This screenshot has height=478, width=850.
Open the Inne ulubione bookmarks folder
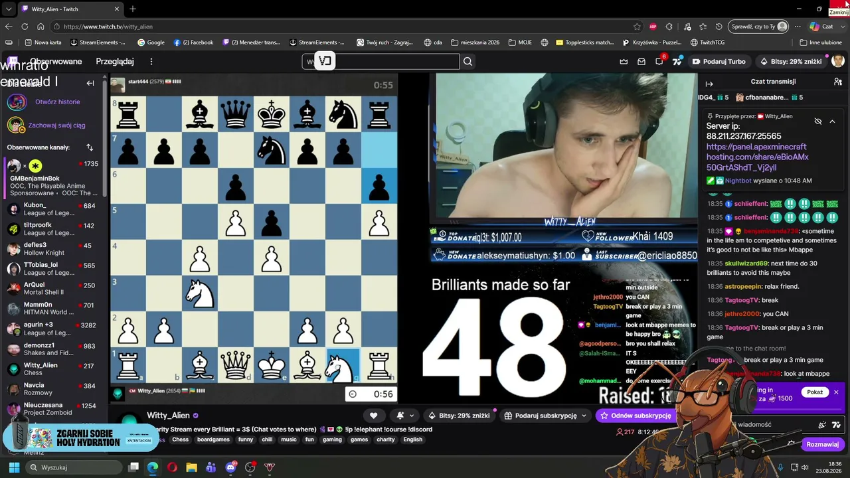[821, 42]
